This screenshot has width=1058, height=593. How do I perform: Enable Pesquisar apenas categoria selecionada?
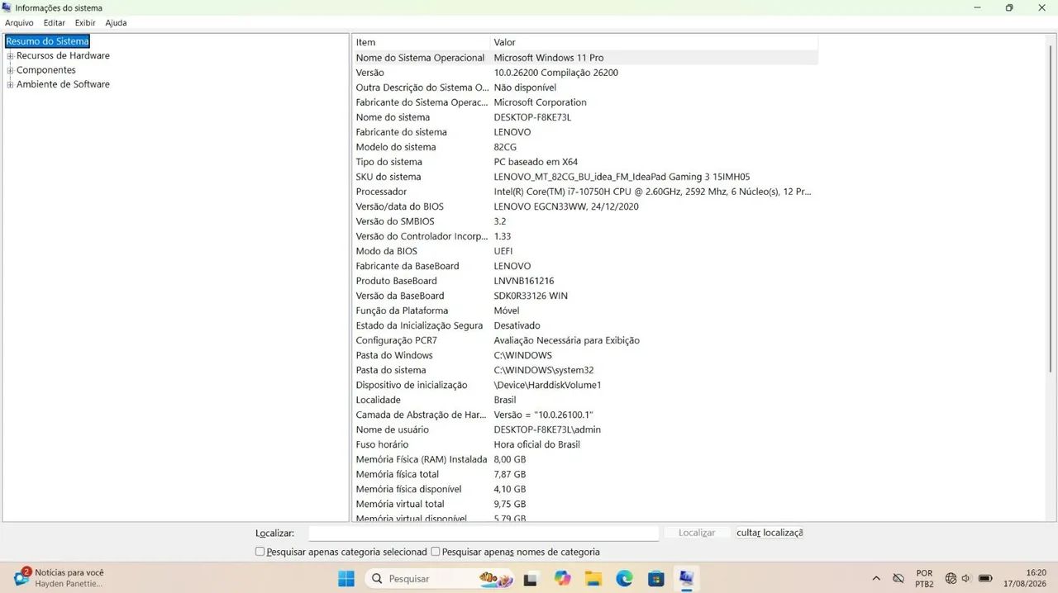coord(260,552)
